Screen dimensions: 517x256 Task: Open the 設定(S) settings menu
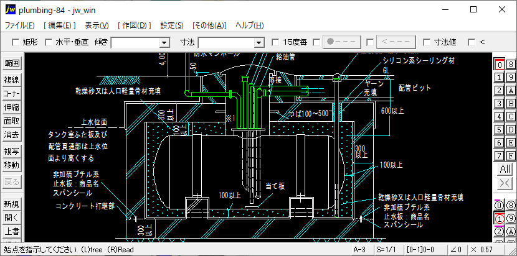pyautogui.click(x=171, y=25)
